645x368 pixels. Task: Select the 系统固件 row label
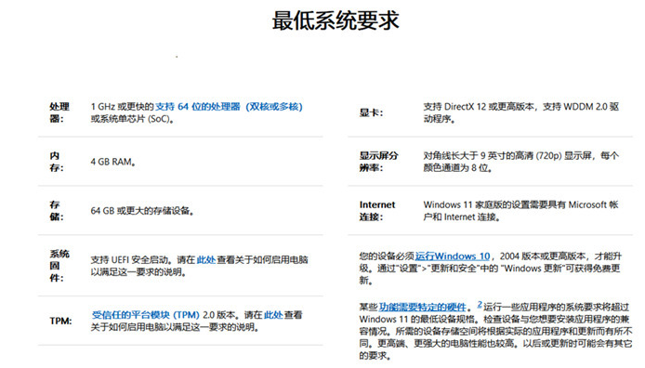pos(59,266)
